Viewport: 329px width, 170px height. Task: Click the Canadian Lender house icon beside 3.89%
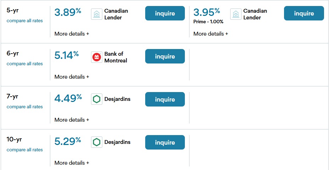(97, 14)
